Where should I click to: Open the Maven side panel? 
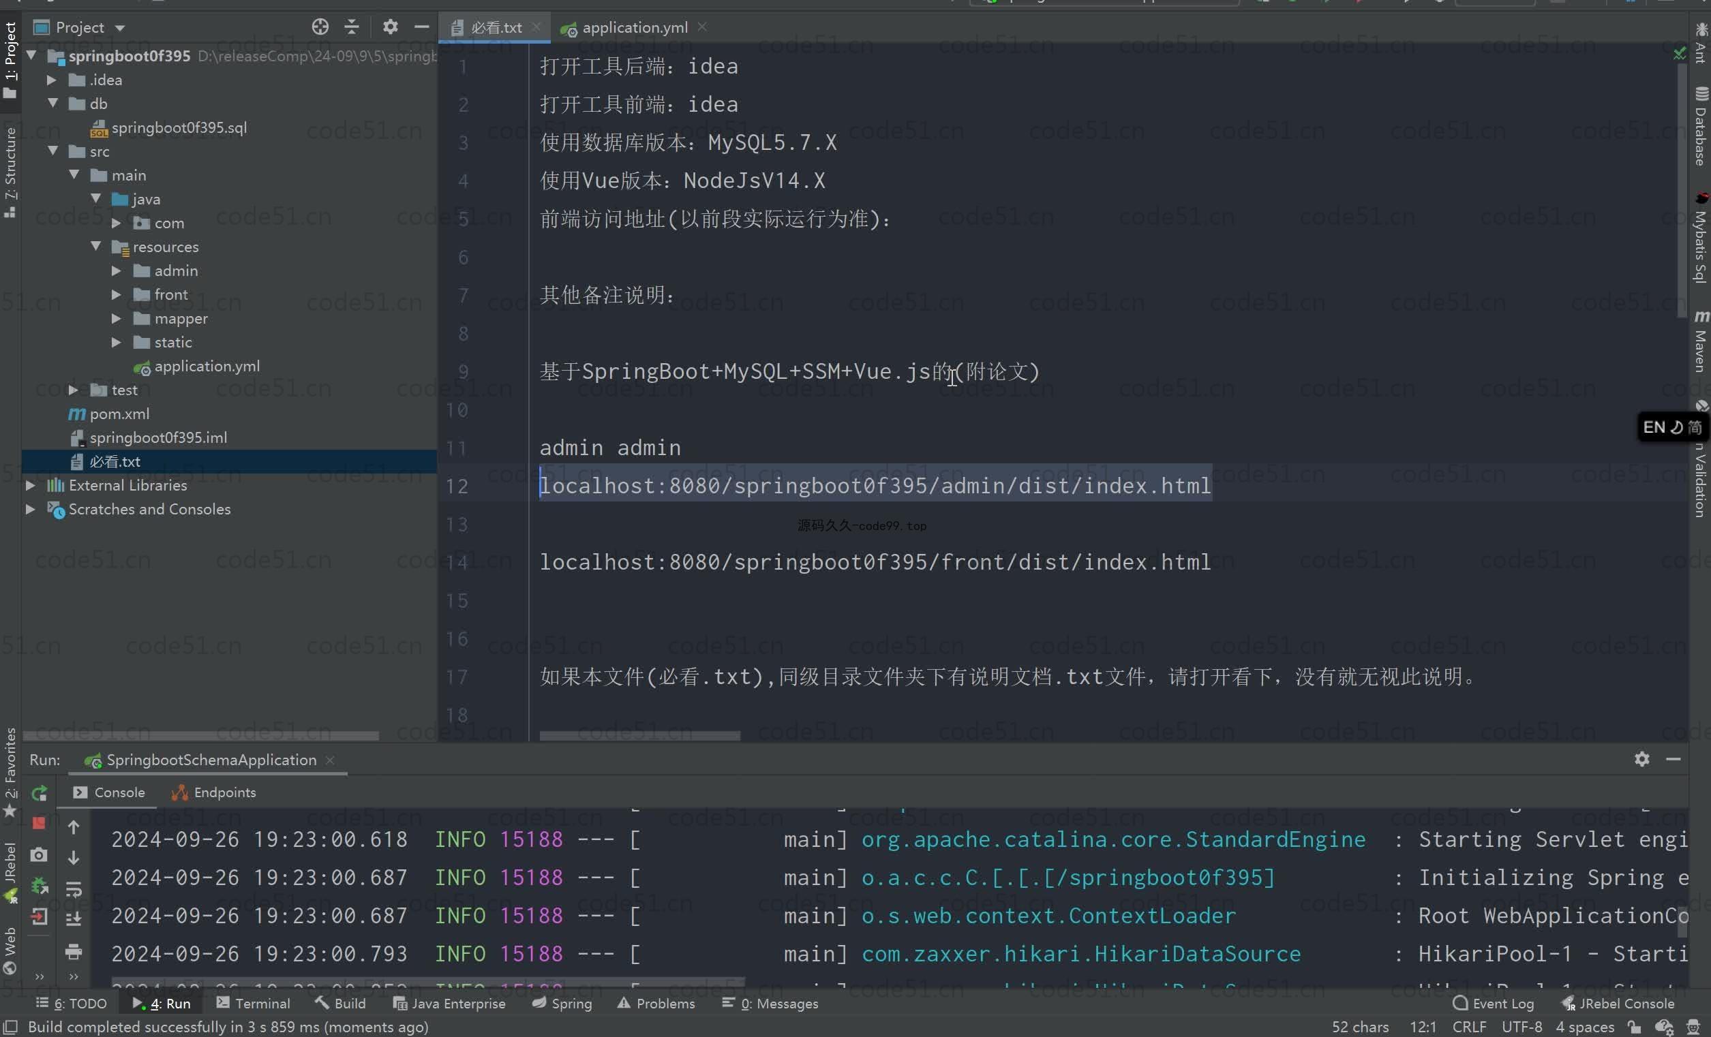[1701, 341]
